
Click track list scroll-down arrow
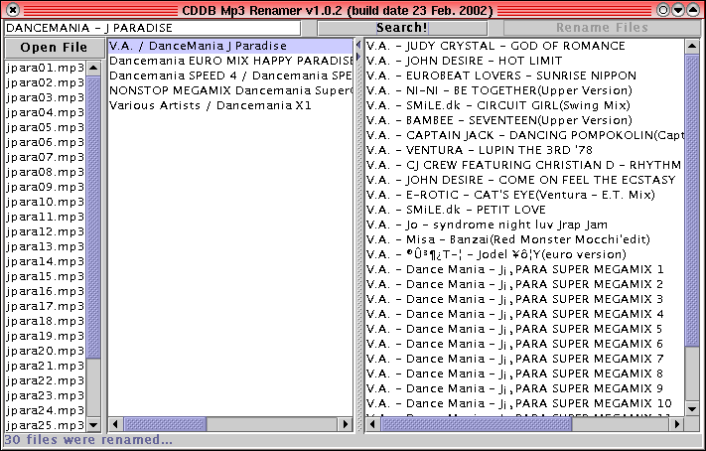(691, 408)
